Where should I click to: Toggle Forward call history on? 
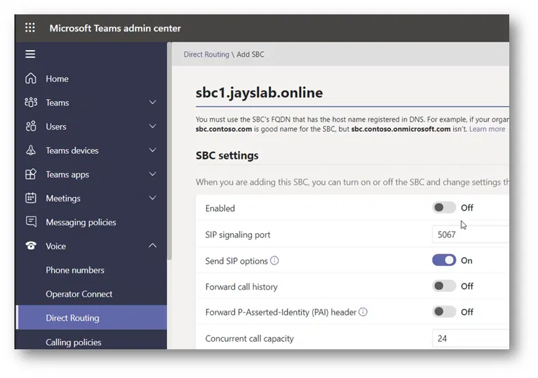pyautogui.click(x=444, y=286)
